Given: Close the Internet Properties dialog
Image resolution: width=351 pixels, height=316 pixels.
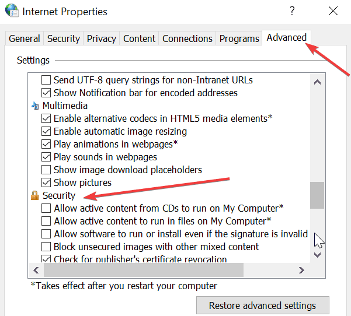Looking at the screenshot, I should (333, 10).
